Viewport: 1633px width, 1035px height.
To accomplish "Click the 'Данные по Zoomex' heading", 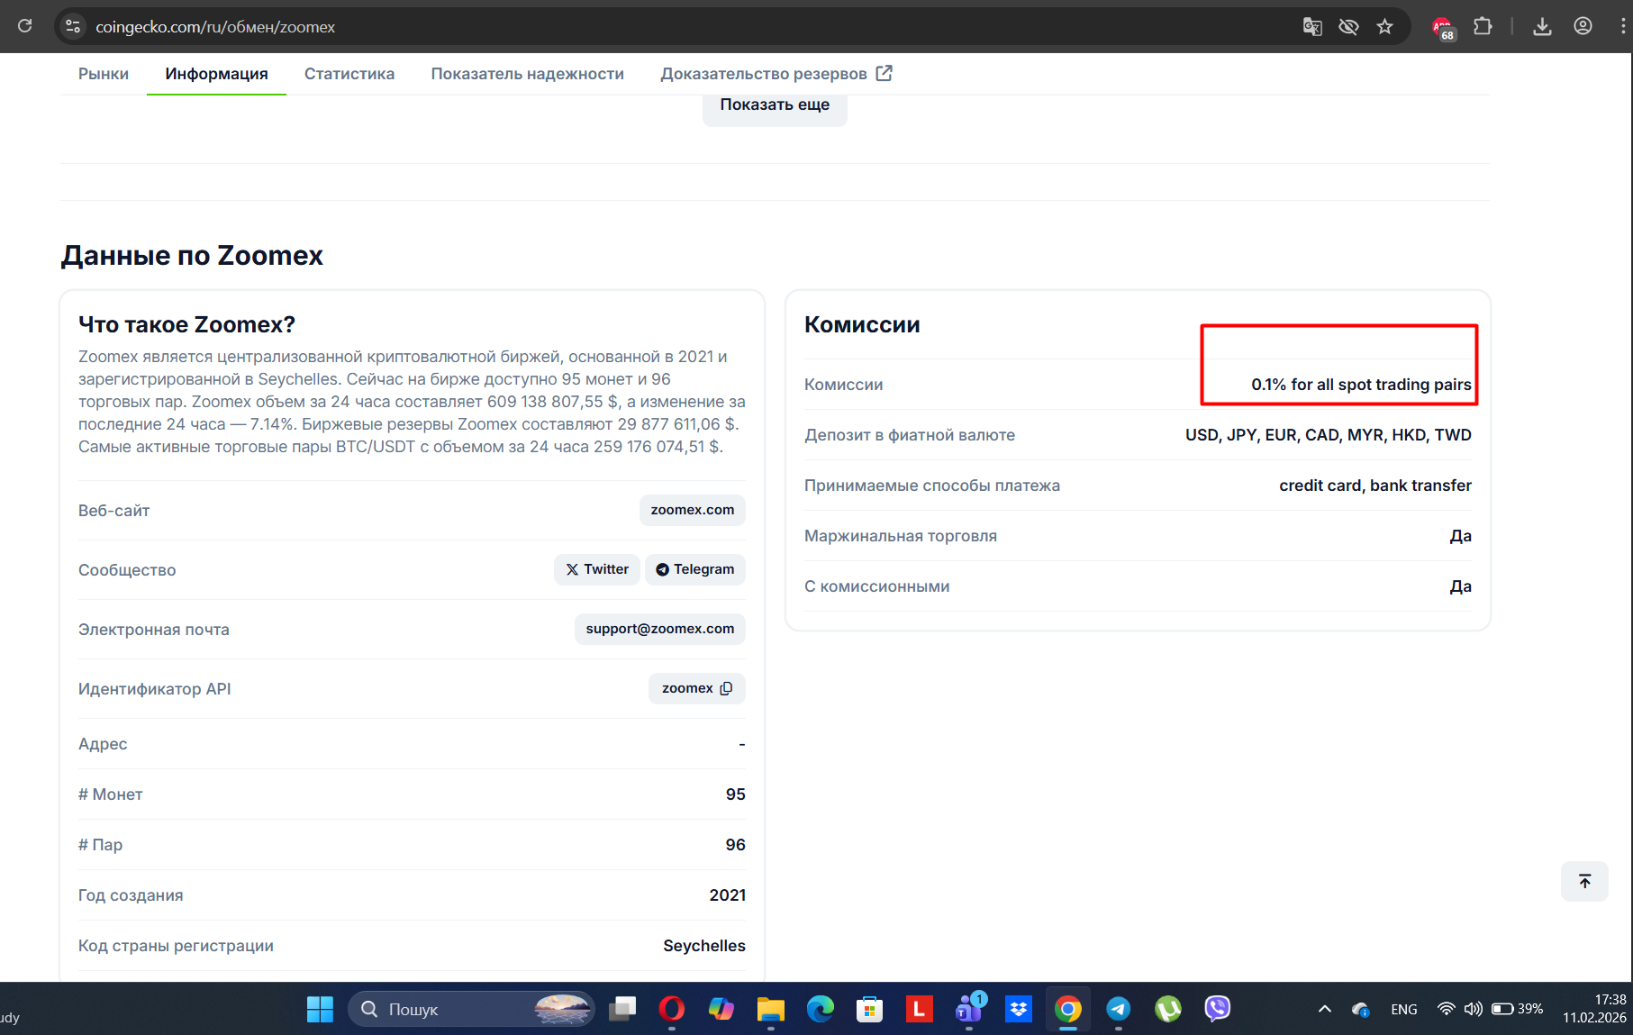I will coord(192,256).
